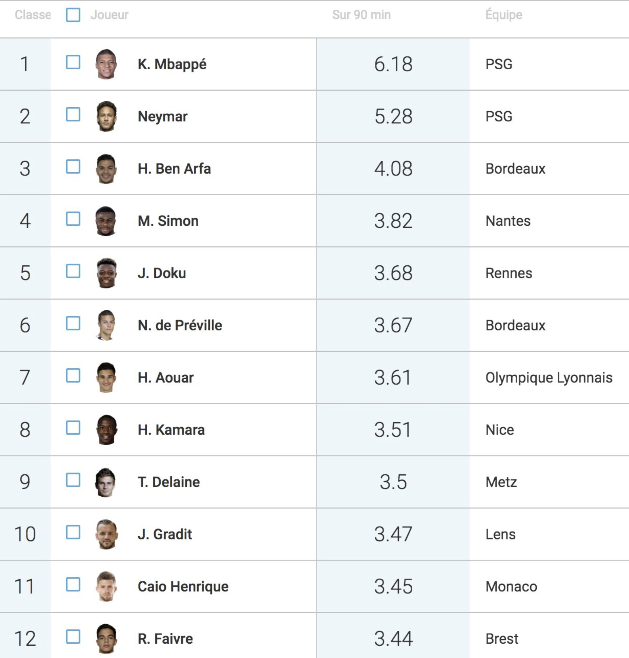629x658 pixels.
Task: Click the Rennes team name
Action: click(509, 273)
